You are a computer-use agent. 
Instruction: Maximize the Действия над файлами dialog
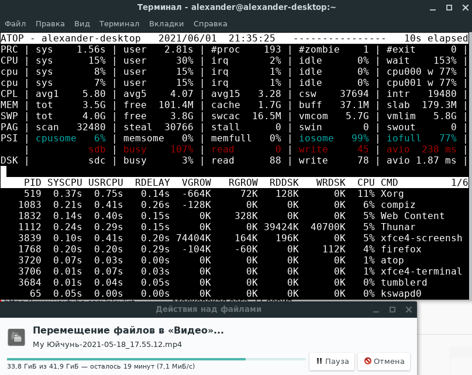click(x=392, y=310)
